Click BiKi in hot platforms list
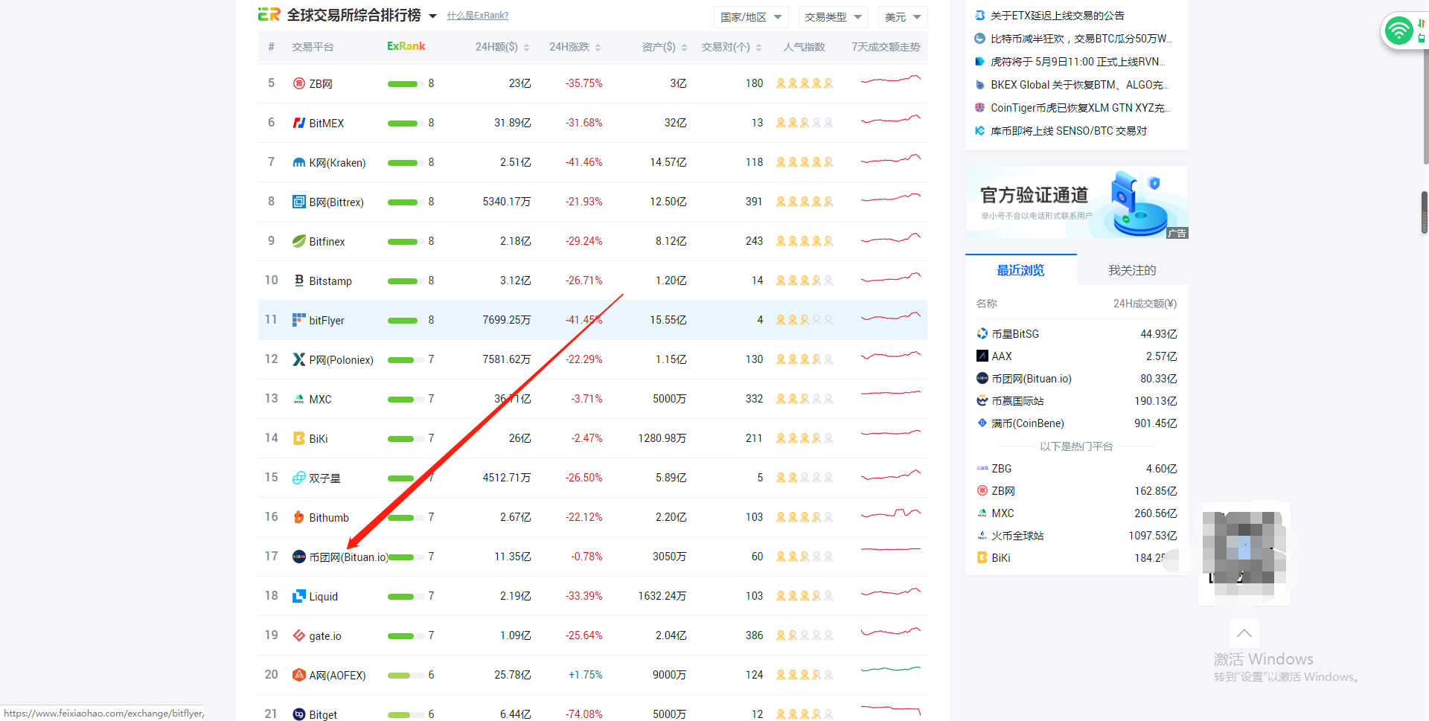 click(x=1001, y=558)
